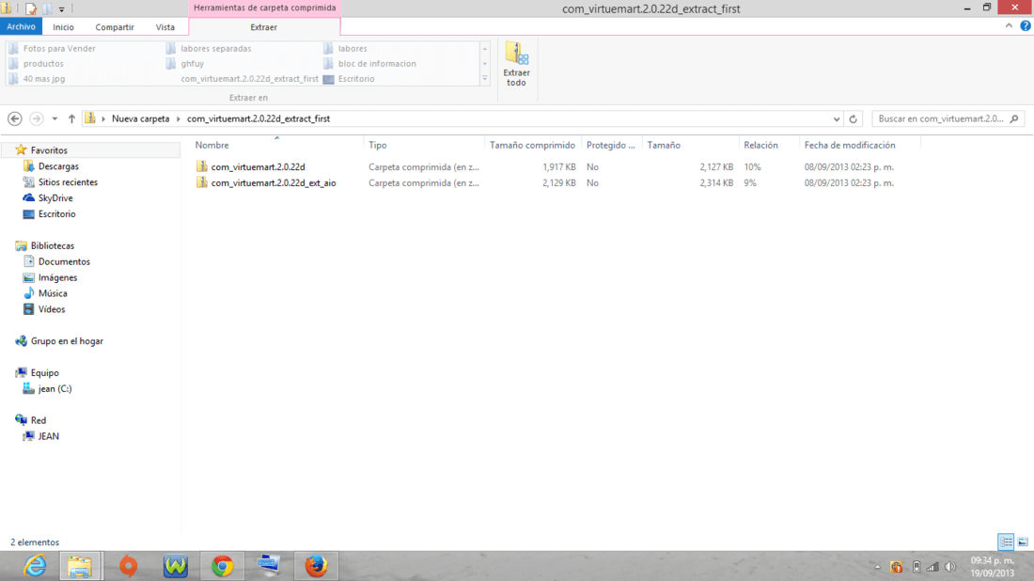Sort by the Tamaño column header
Viewport: 1034px width, 581px height.
point(664,145)
